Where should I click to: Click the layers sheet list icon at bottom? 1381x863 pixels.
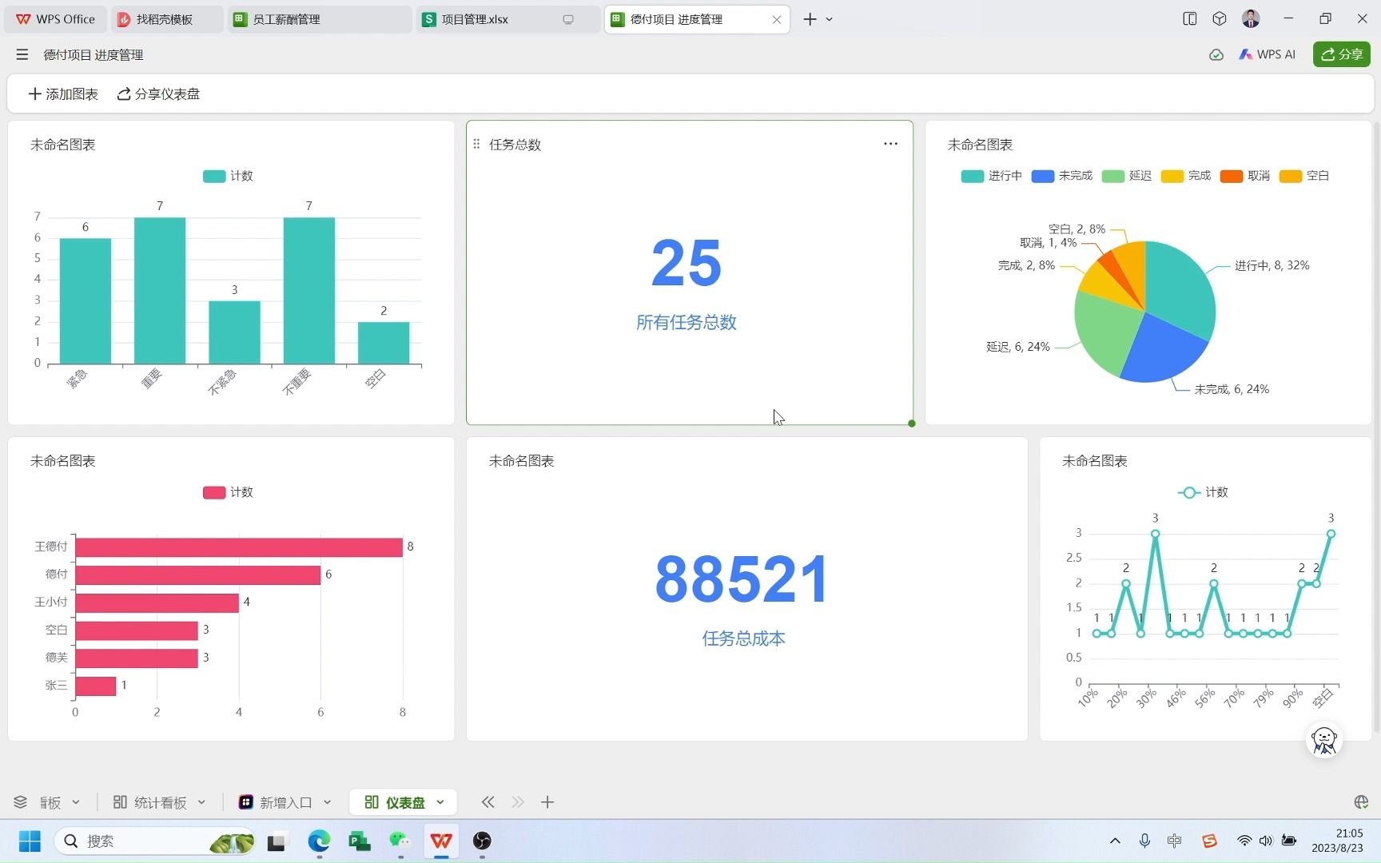pos(20,802)
